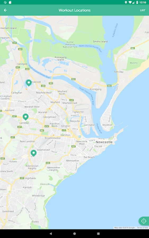Click the Newcastle city label

tap(104, 142)
